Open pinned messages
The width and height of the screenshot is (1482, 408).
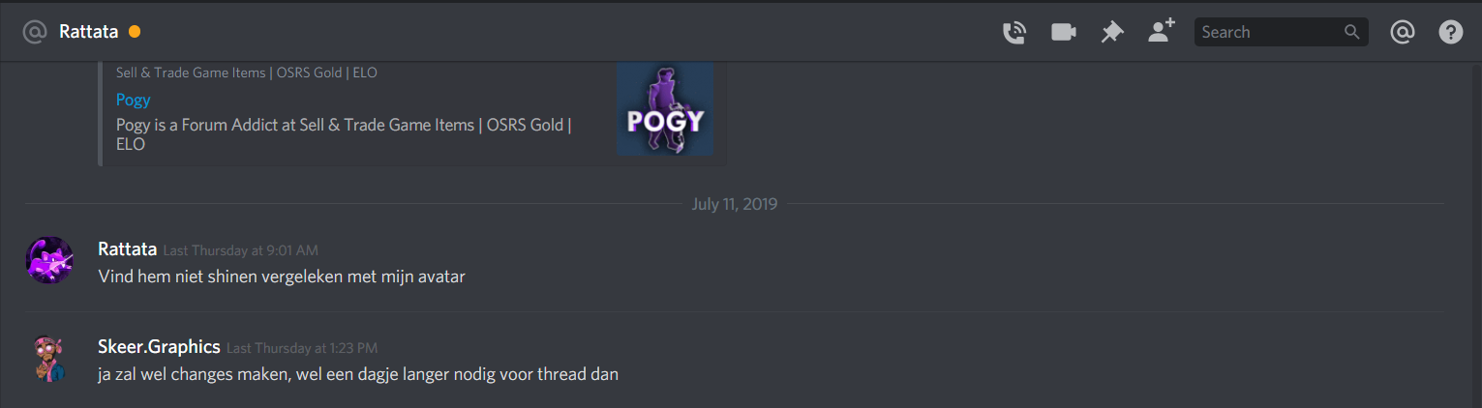click(x=1112, y=32)
